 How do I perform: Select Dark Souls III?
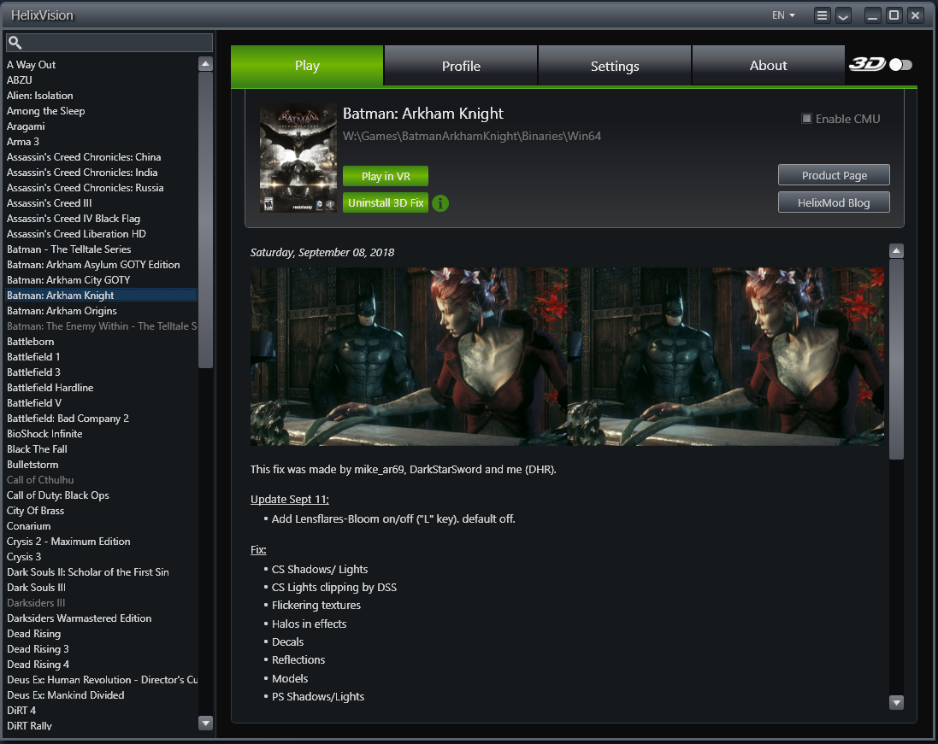point(36,588)
